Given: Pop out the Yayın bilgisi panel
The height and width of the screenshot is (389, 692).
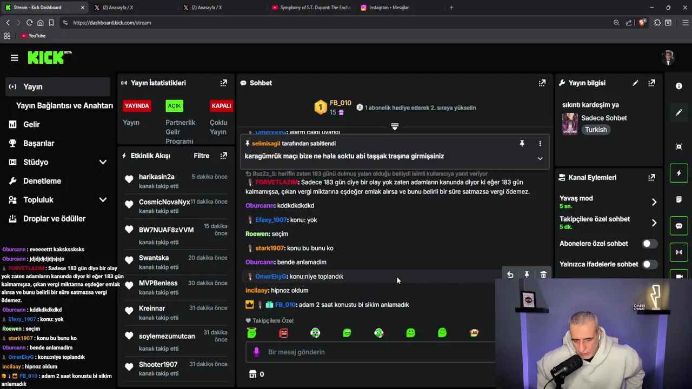Looking at the screenshot, I should [651, 83].
